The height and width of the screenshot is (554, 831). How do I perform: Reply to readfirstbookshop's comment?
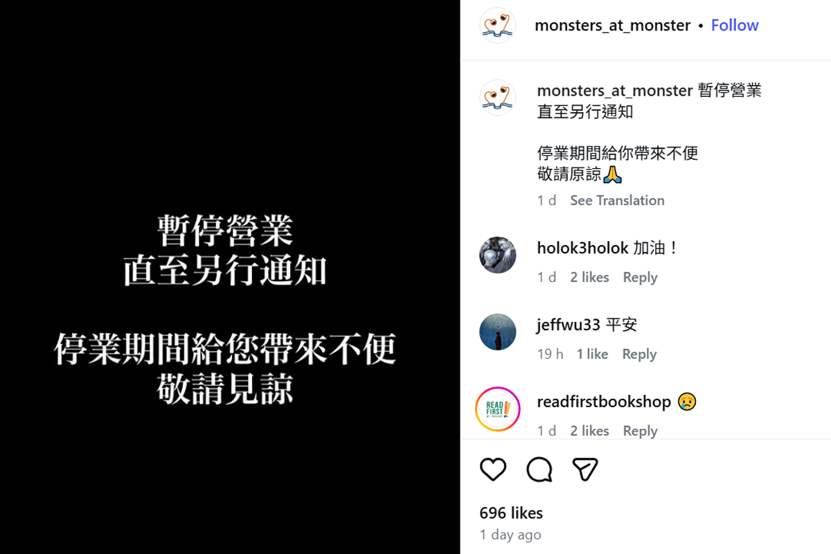(x=640, y=431)
